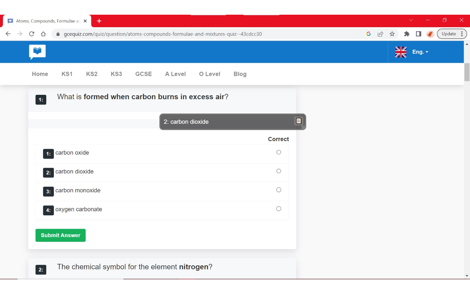Click the browser profile avatar icon

pos(430,34)
